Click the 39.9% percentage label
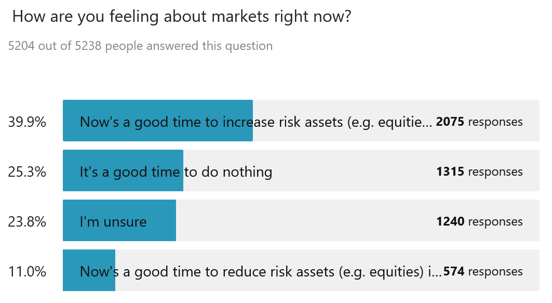The height and width of the screenshot is (303, 552). 27,122
